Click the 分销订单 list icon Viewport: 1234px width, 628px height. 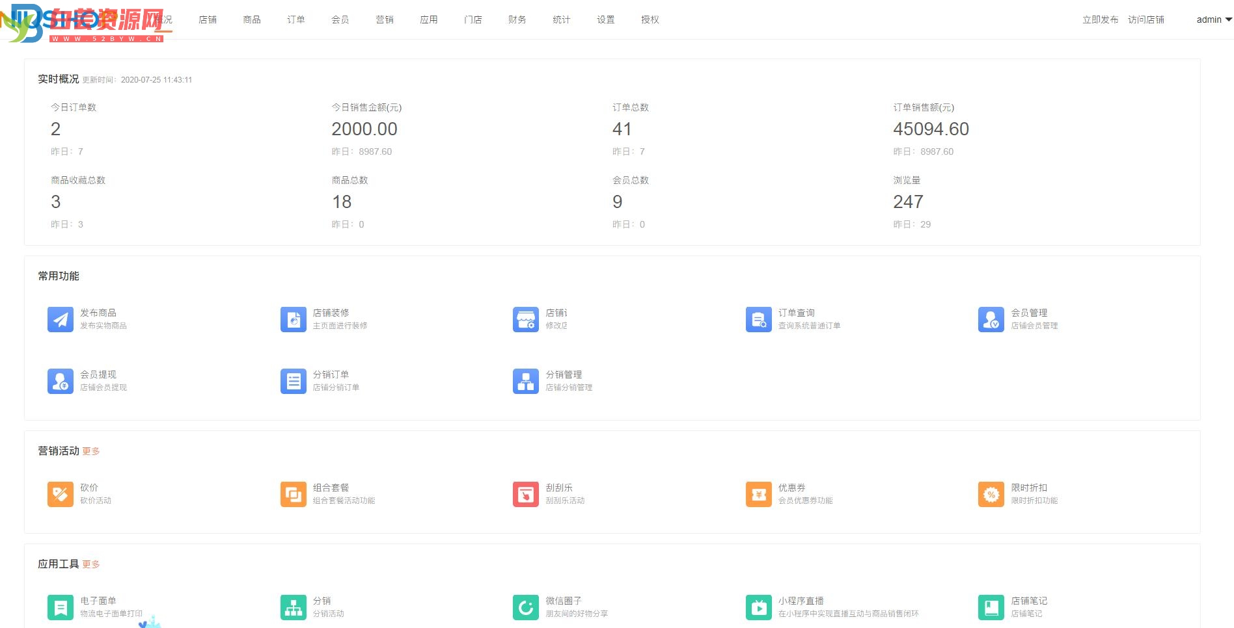tap(294, 381)
